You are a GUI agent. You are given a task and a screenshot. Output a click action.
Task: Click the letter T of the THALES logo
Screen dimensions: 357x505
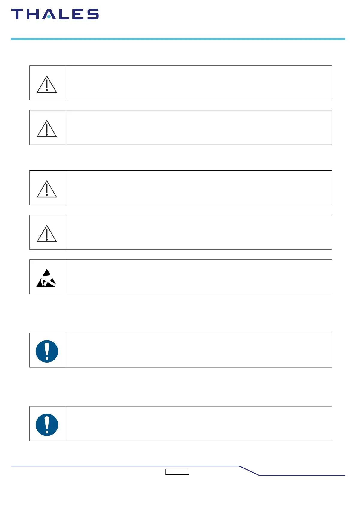pyautogui.click(x=17, y=14)
